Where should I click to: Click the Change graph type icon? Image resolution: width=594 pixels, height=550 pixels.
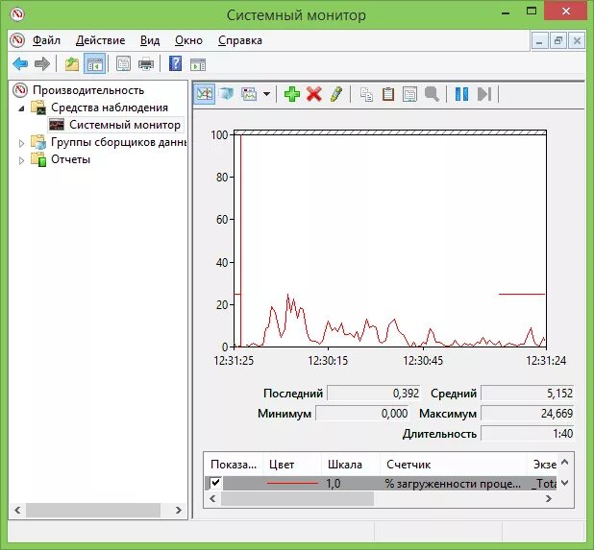(x=249, y=94)
